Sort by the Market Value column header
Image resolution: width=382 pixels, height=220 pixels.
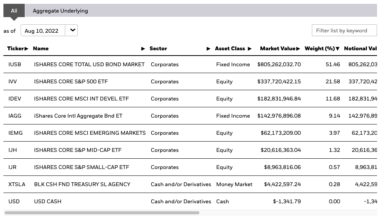[278, 48]
